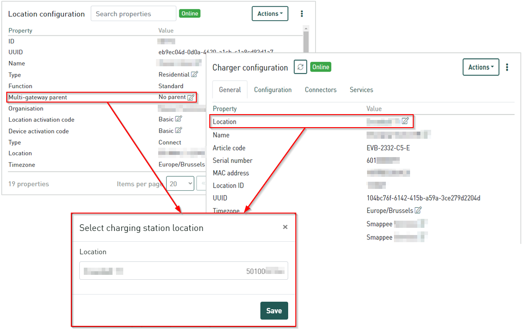523x329 pixels.
Task: Open Location configuration Actions dropdown
Action: click(x=270, y=14)
